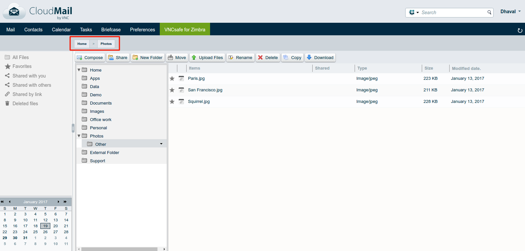Click the file icon of San Francisco.jpg
The height and width of the screenshot is (251, 525).
(181, 90)
